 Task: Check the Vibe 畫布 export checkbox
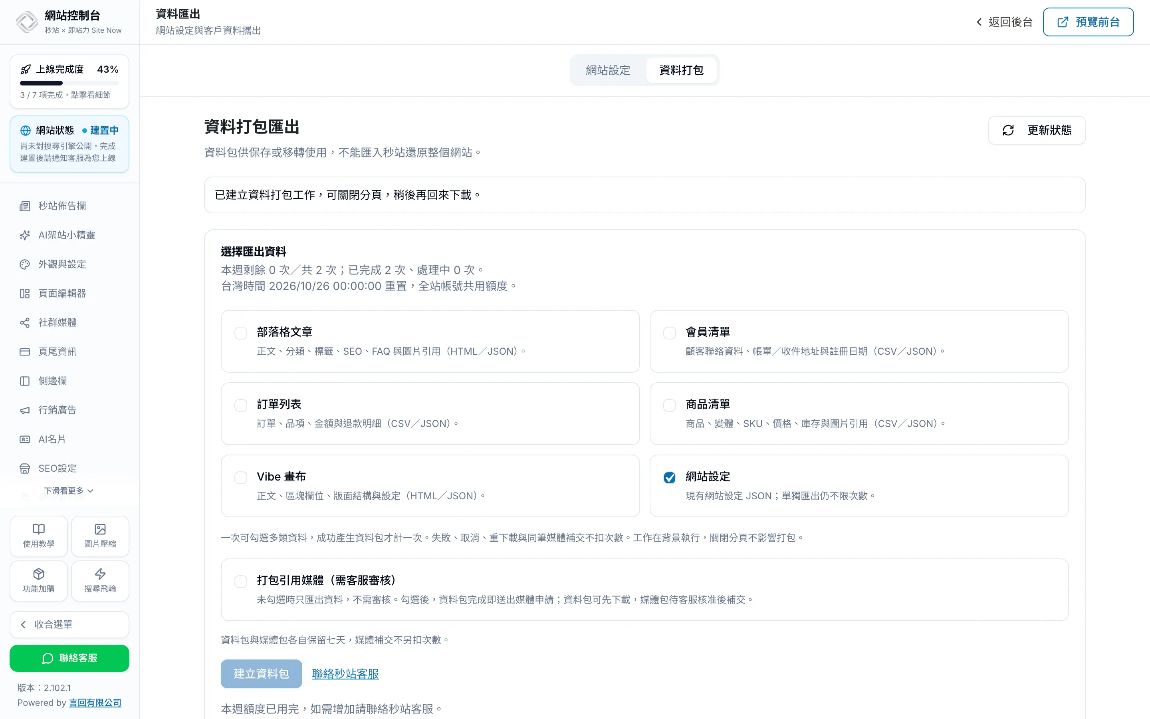click(x=241, y=477)
